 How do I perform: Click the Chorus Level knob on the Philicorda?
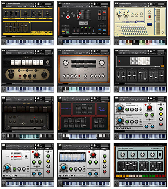click(x=102, y=63)
